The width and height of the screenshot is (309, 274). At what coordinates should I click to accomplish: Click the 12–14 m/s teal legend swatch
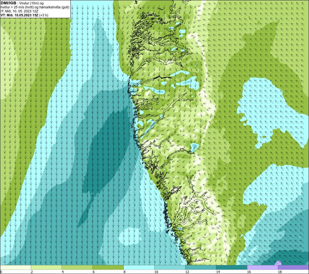click(x=201, y=267)
